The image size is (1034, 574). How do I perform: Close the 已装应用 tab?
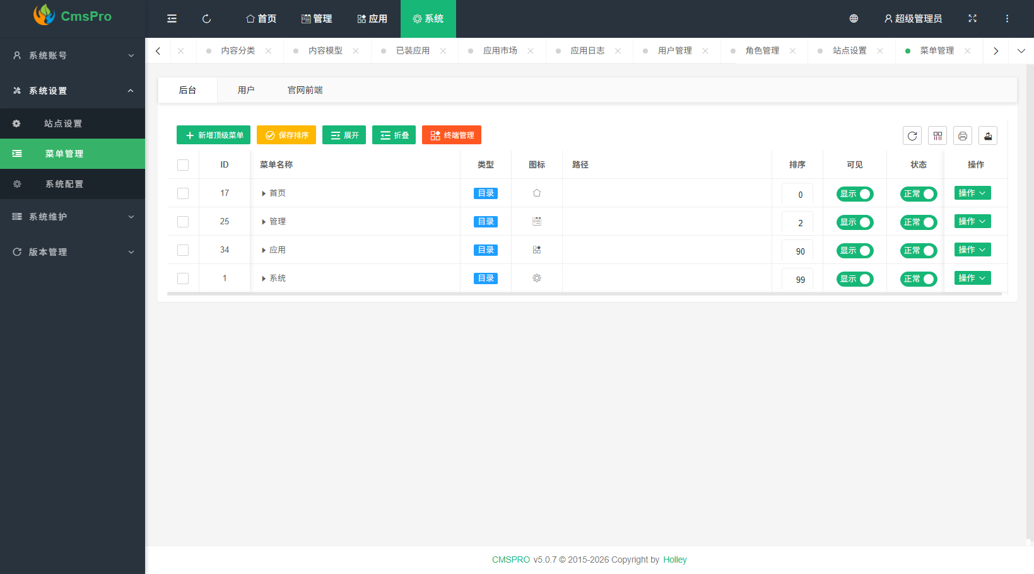[443, 51]
